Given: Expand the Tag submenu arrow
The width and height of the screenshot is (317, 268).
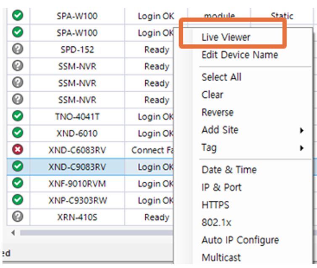Looking at the screenshot, I should 301,148.
